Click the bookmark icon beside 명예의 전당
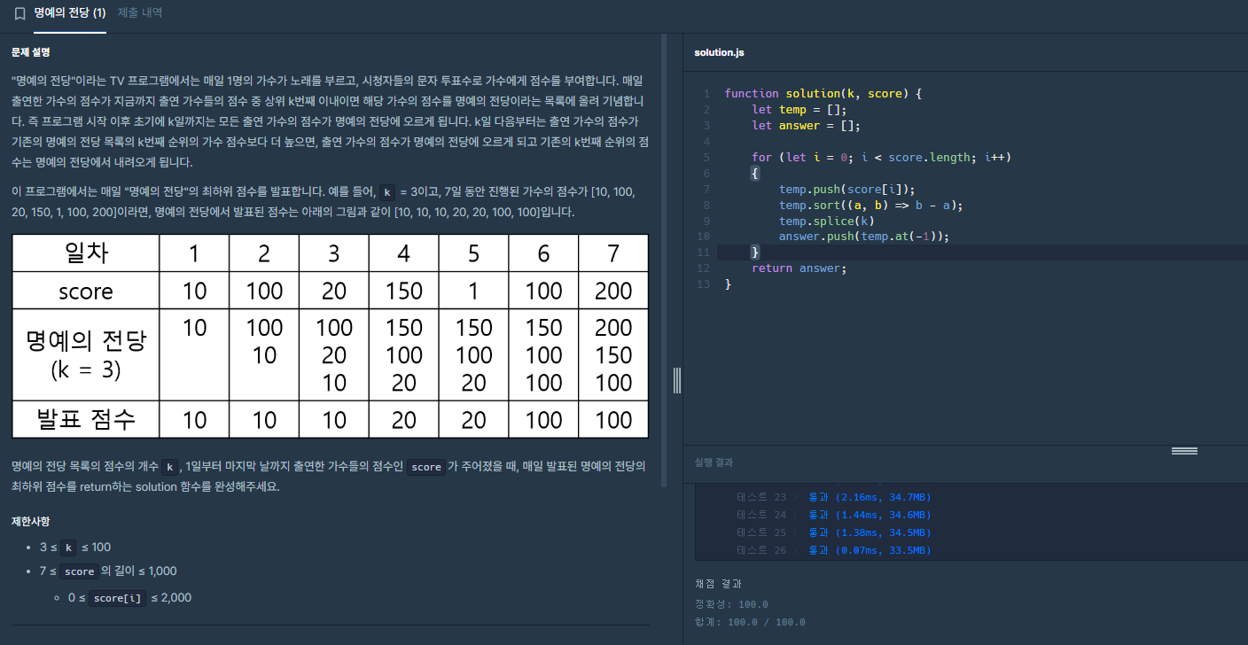Screen dimensions: 1248x645 point(20,14)
